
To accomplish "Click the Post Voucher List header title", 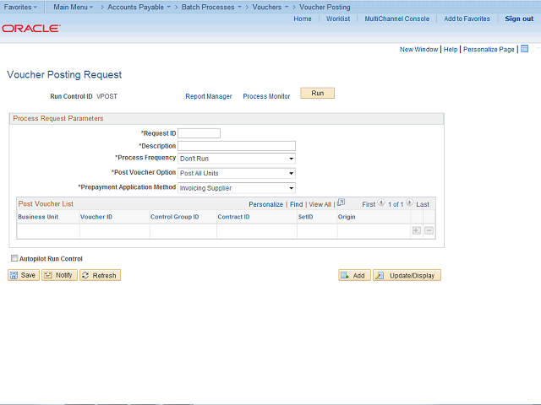I will 46,204.
